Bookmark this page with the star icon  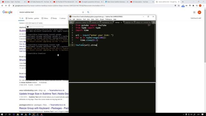(179, 6)
